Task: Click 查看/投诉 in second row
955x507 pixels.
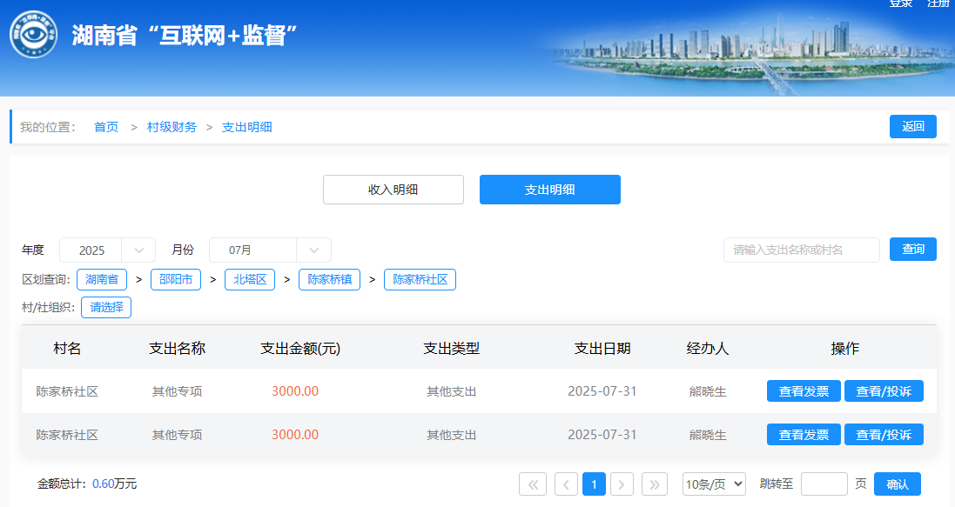Action: click(x=884, y=435)
